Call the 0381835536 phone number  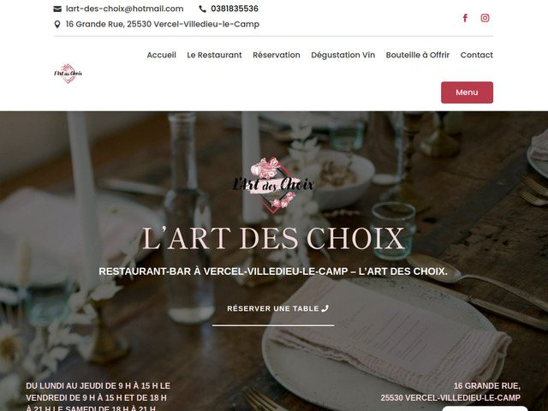coord(235,9)
